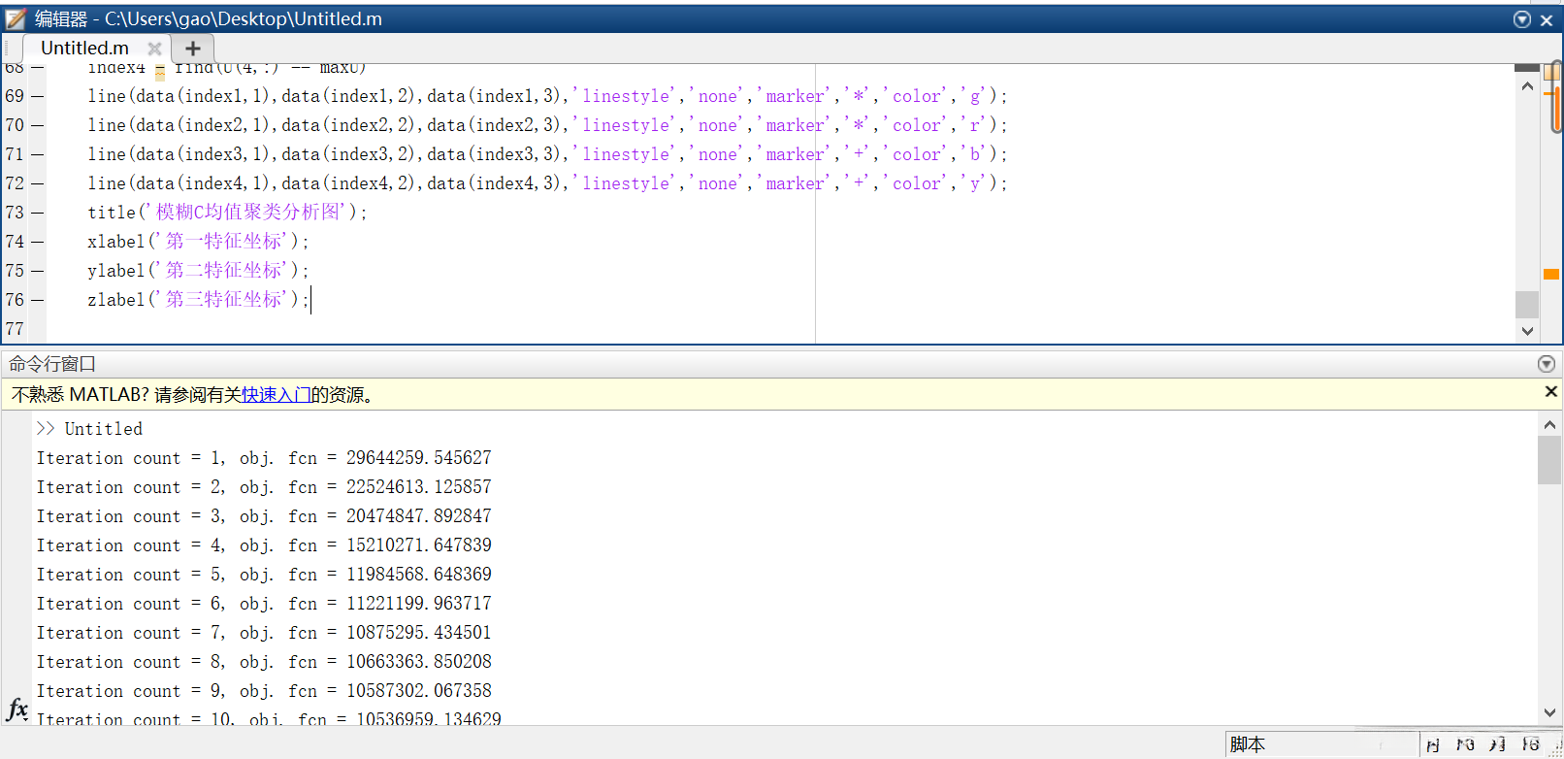Toggle breakpoint on line 72

[x=38, y=183]
